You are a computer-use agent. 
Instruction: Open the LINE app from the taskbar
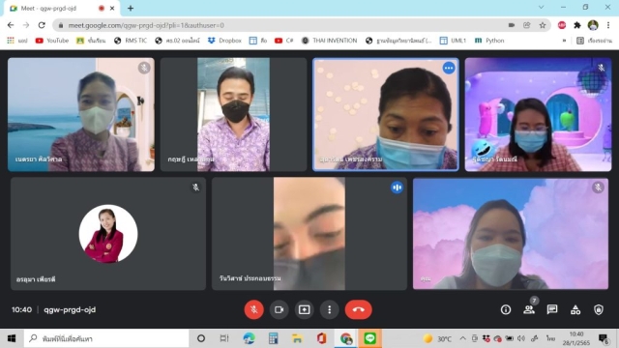[x=369, y=338]
